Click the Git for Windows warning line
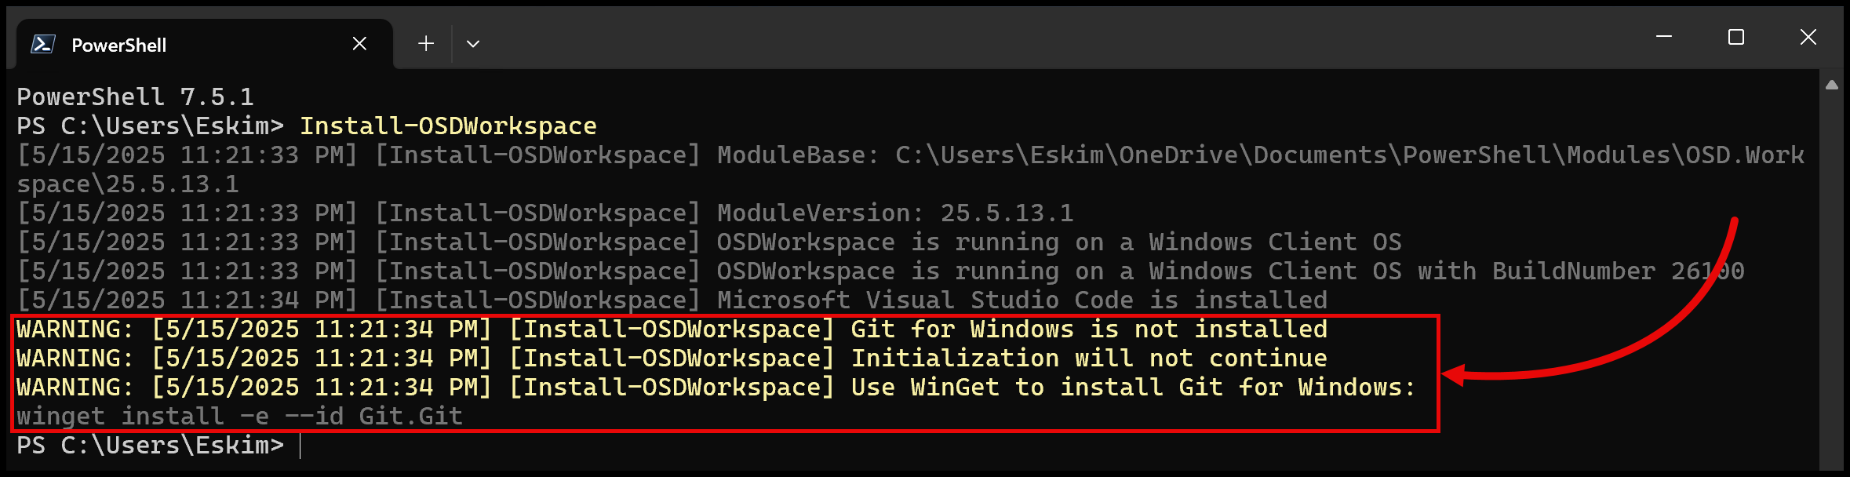Screen dimensions: 1850x477 click(667, 329)
